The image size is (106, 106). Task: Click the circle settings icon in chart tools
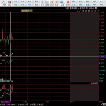[77, 11]
